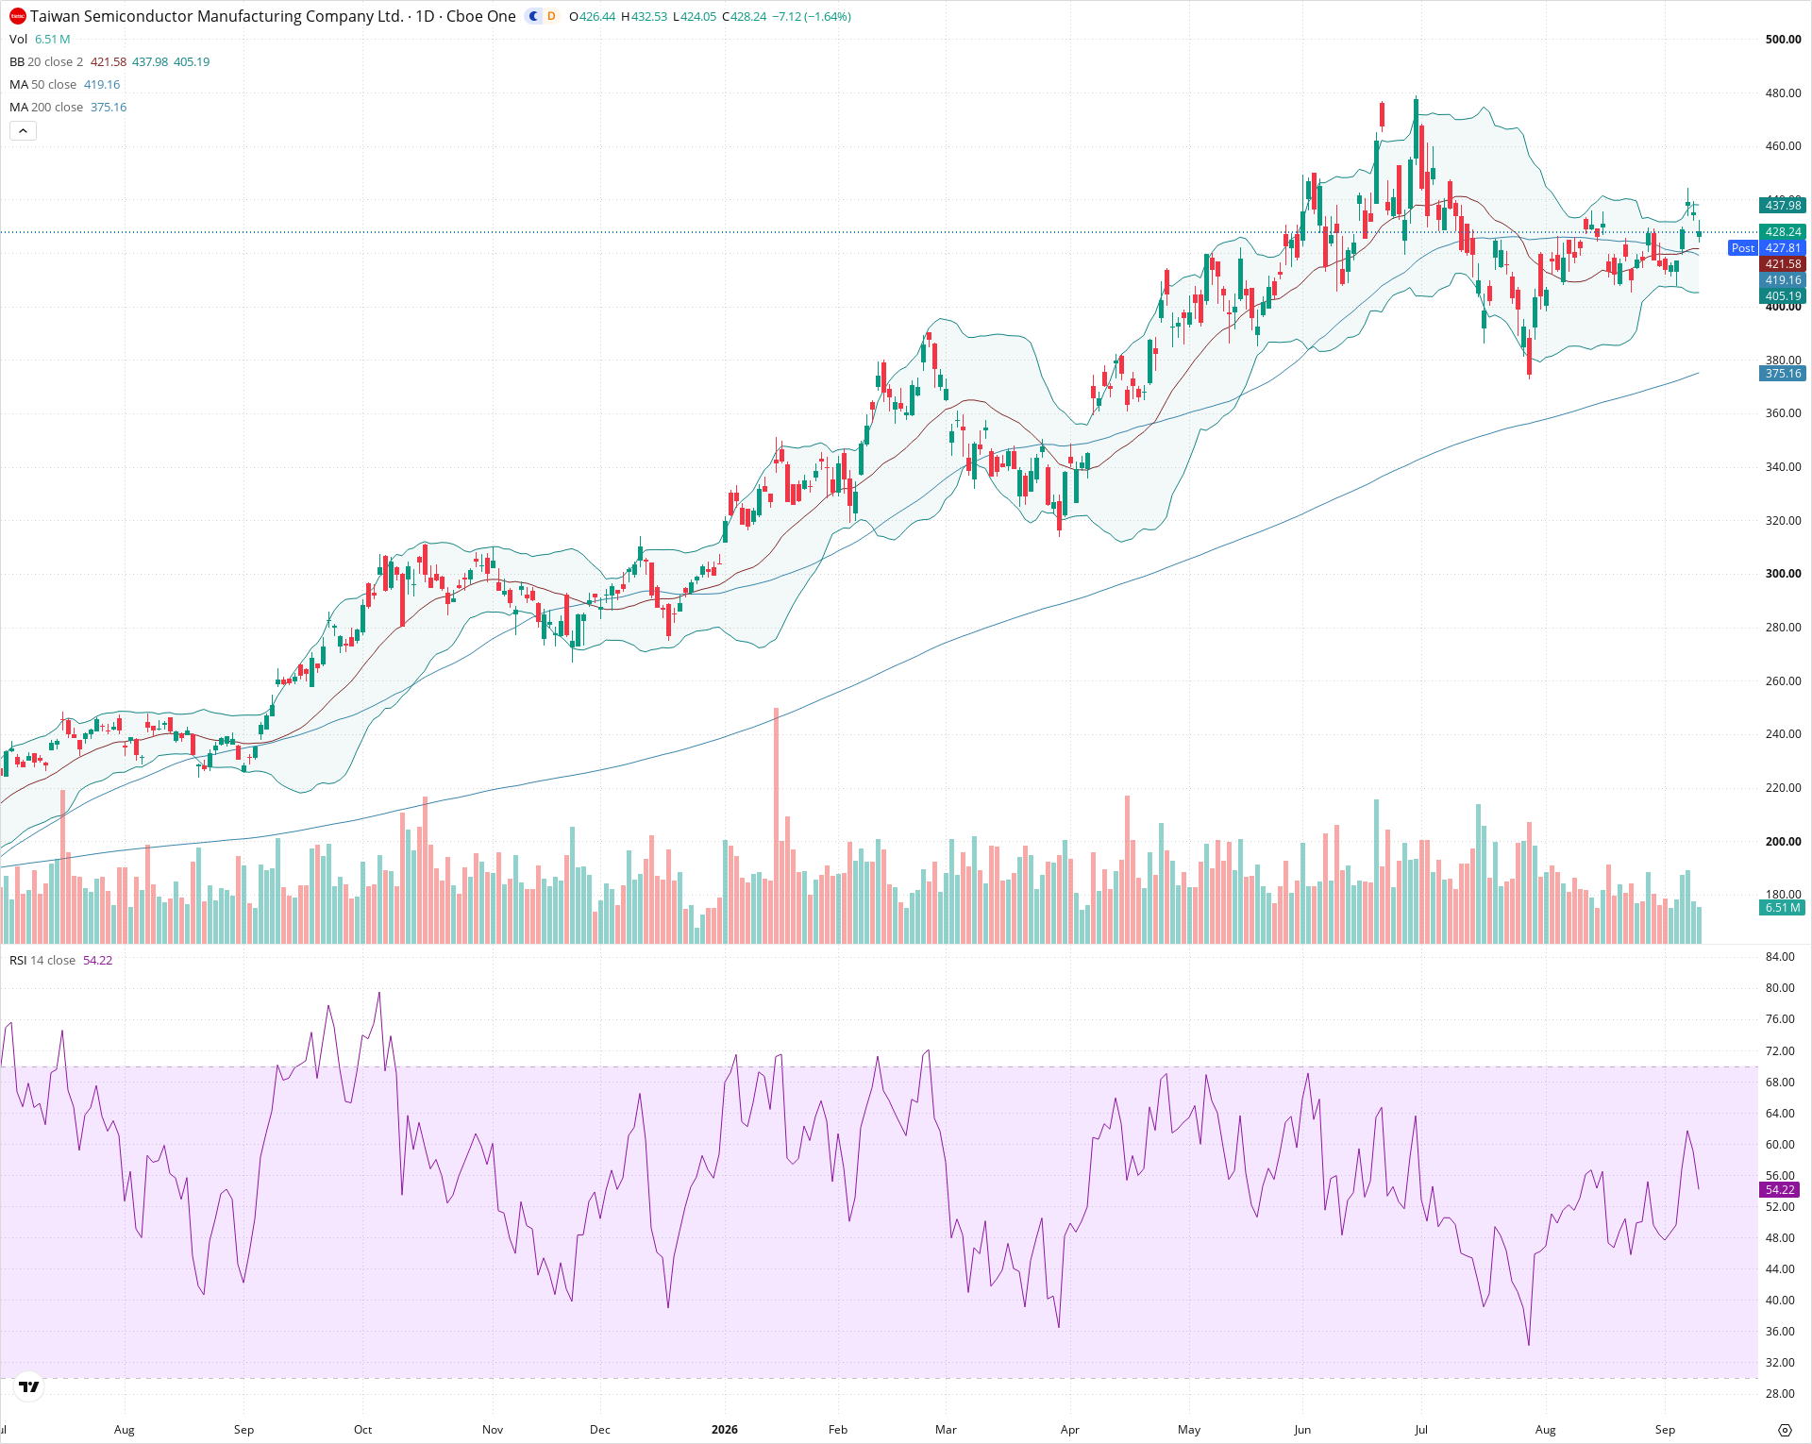Click the Feb label on time axis

[838, 1430]
